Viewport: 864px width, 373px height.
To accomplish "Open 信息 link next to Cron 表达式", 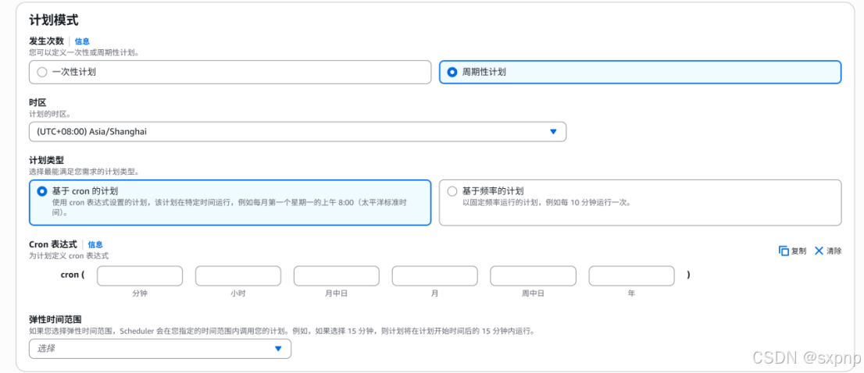I will [x=95, y=245].
